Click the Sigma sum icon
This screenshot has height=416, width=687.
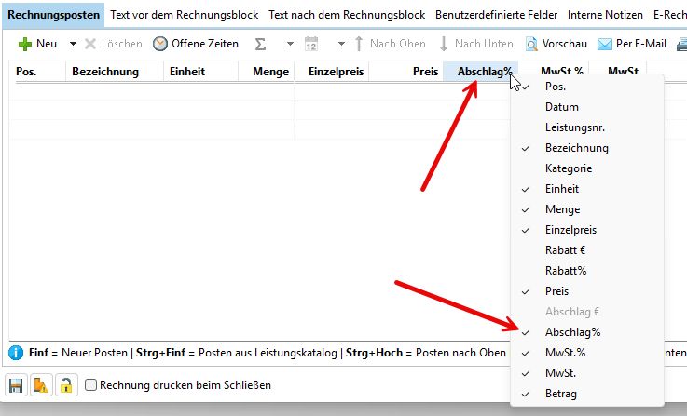(x=260, y=44)
